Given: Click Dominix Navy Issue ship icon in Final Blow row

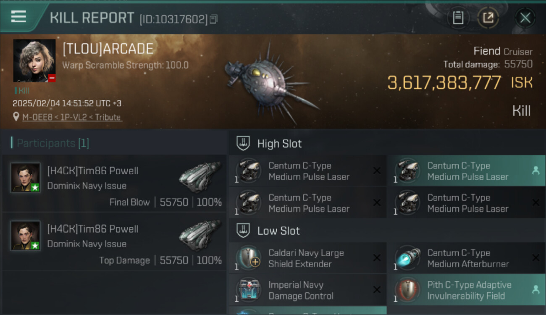Looking at the screenshot, I should pos(199,176).
